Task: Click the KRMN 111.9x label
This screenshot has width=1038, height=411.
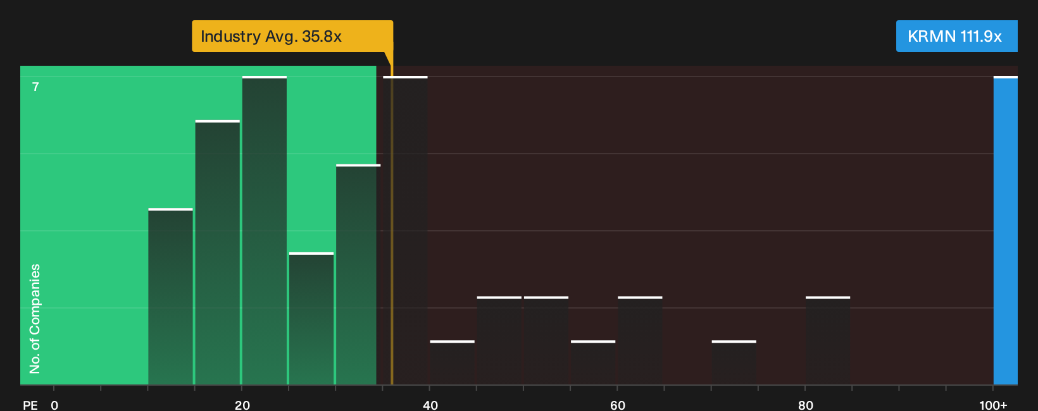Action: point(956,36)
